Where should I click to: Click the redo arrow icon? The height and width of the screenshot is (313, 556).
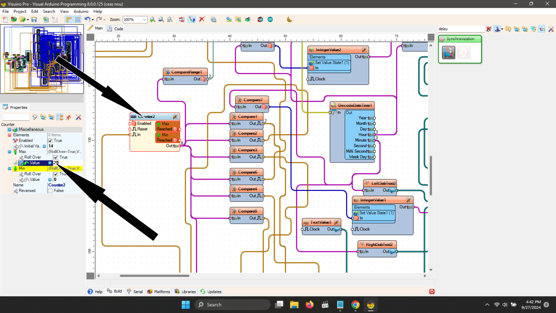click(99, 19)
